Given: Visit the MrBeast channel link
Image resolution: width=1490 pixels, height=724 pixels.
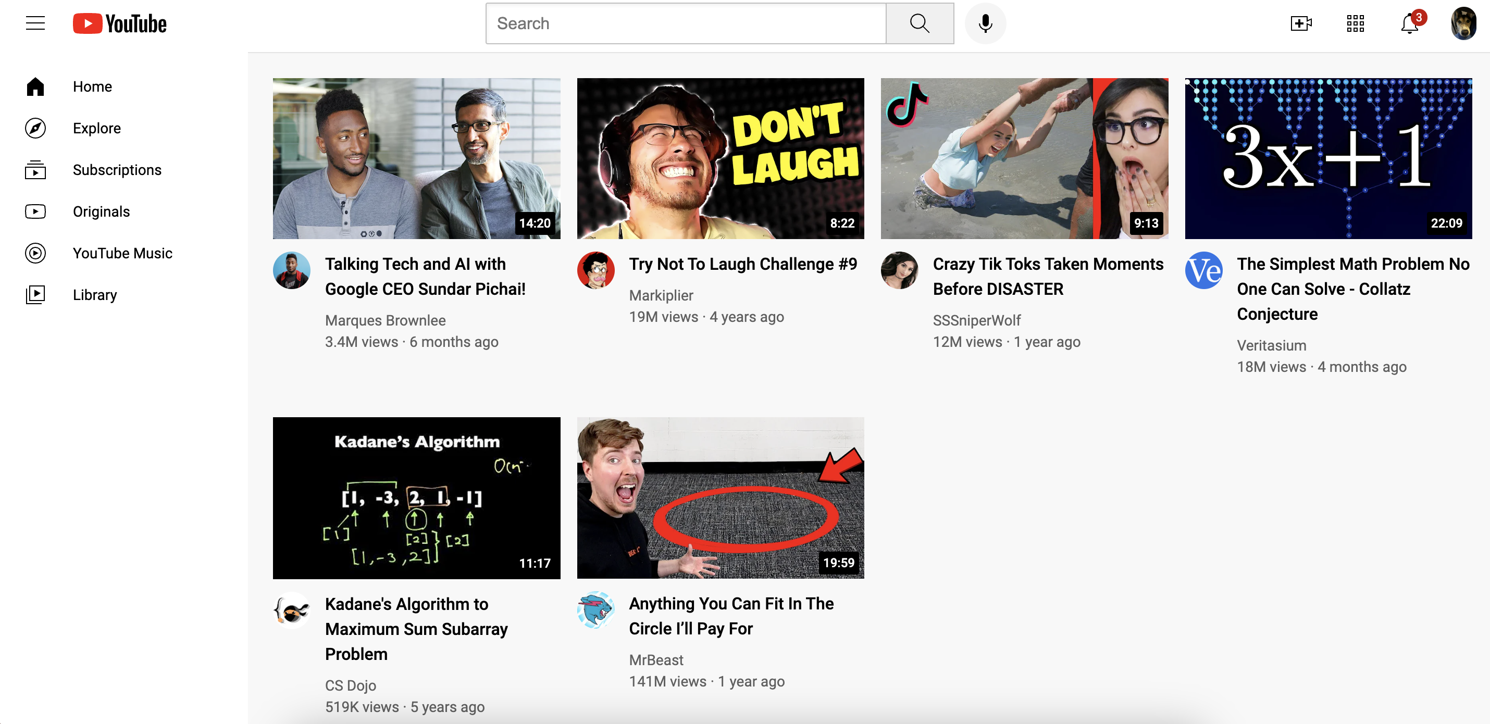Looking at the screenshot, I should (x=655, y=659).
